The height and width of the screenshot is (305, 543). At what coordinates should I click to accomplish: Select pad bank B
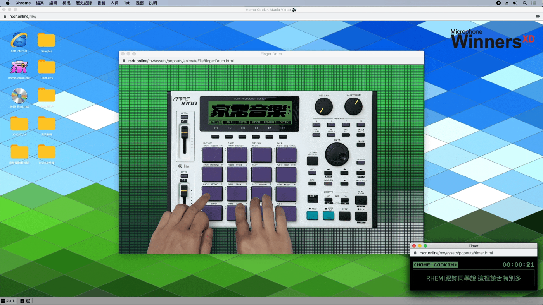331,125
